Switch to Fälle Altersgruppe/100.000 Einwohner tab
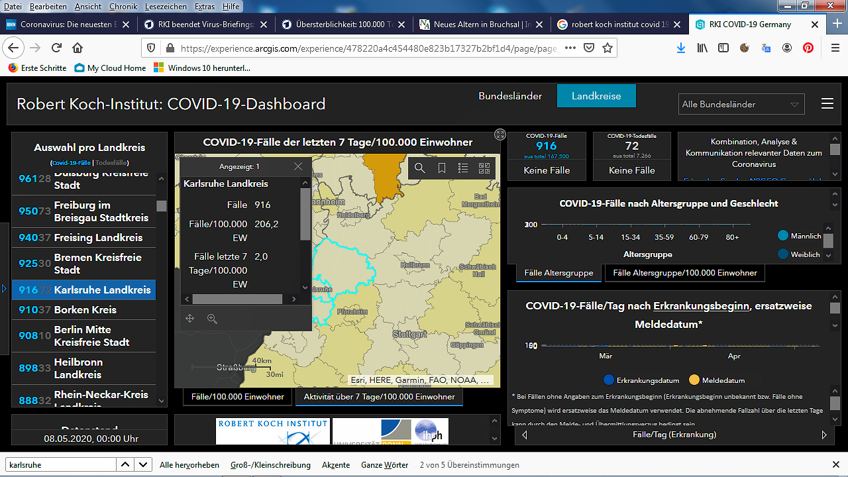Image resolution: width=848 pixels, height=477 pixels. tap(685, 273)
